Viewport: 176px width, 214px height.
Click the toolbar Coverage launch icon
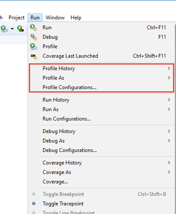21,28
